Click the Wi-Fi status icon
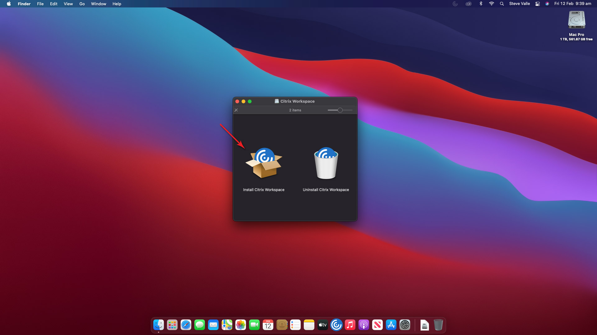This screenshot has height=335, width=597. (x=492, y=4)
